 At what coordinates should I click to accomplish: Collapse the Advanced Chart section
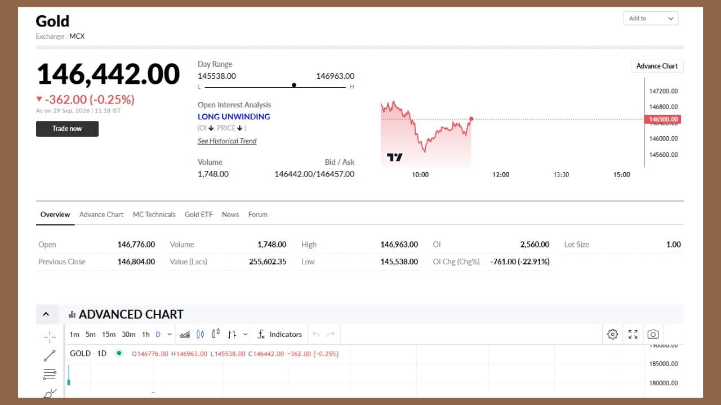pyautogui.click(x=46, y=314)
